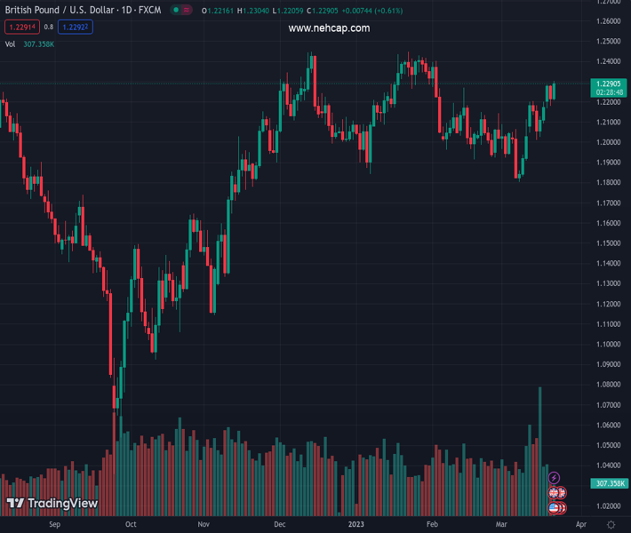Click the Oct label on time axis
This screenshot has width=631, height=533.
[x=131, y=524]
